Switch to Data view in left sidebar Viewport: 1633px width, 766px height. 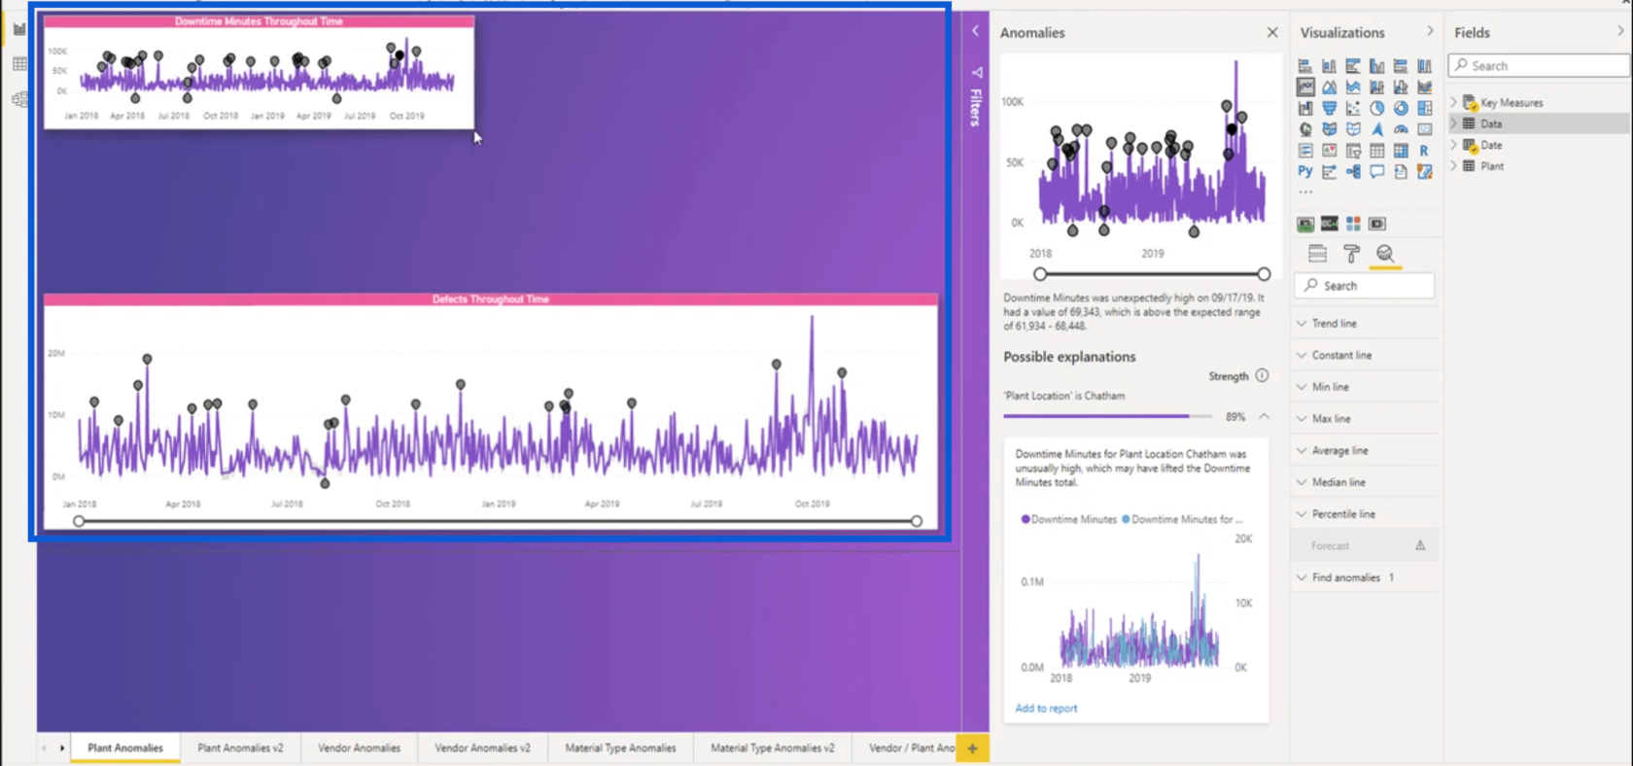19,64
